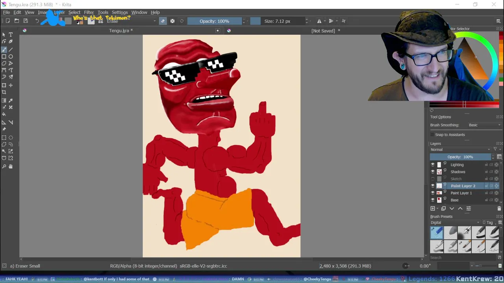Select the Transform tool
This screenshot has height=283, width=504.
(4, 85)
